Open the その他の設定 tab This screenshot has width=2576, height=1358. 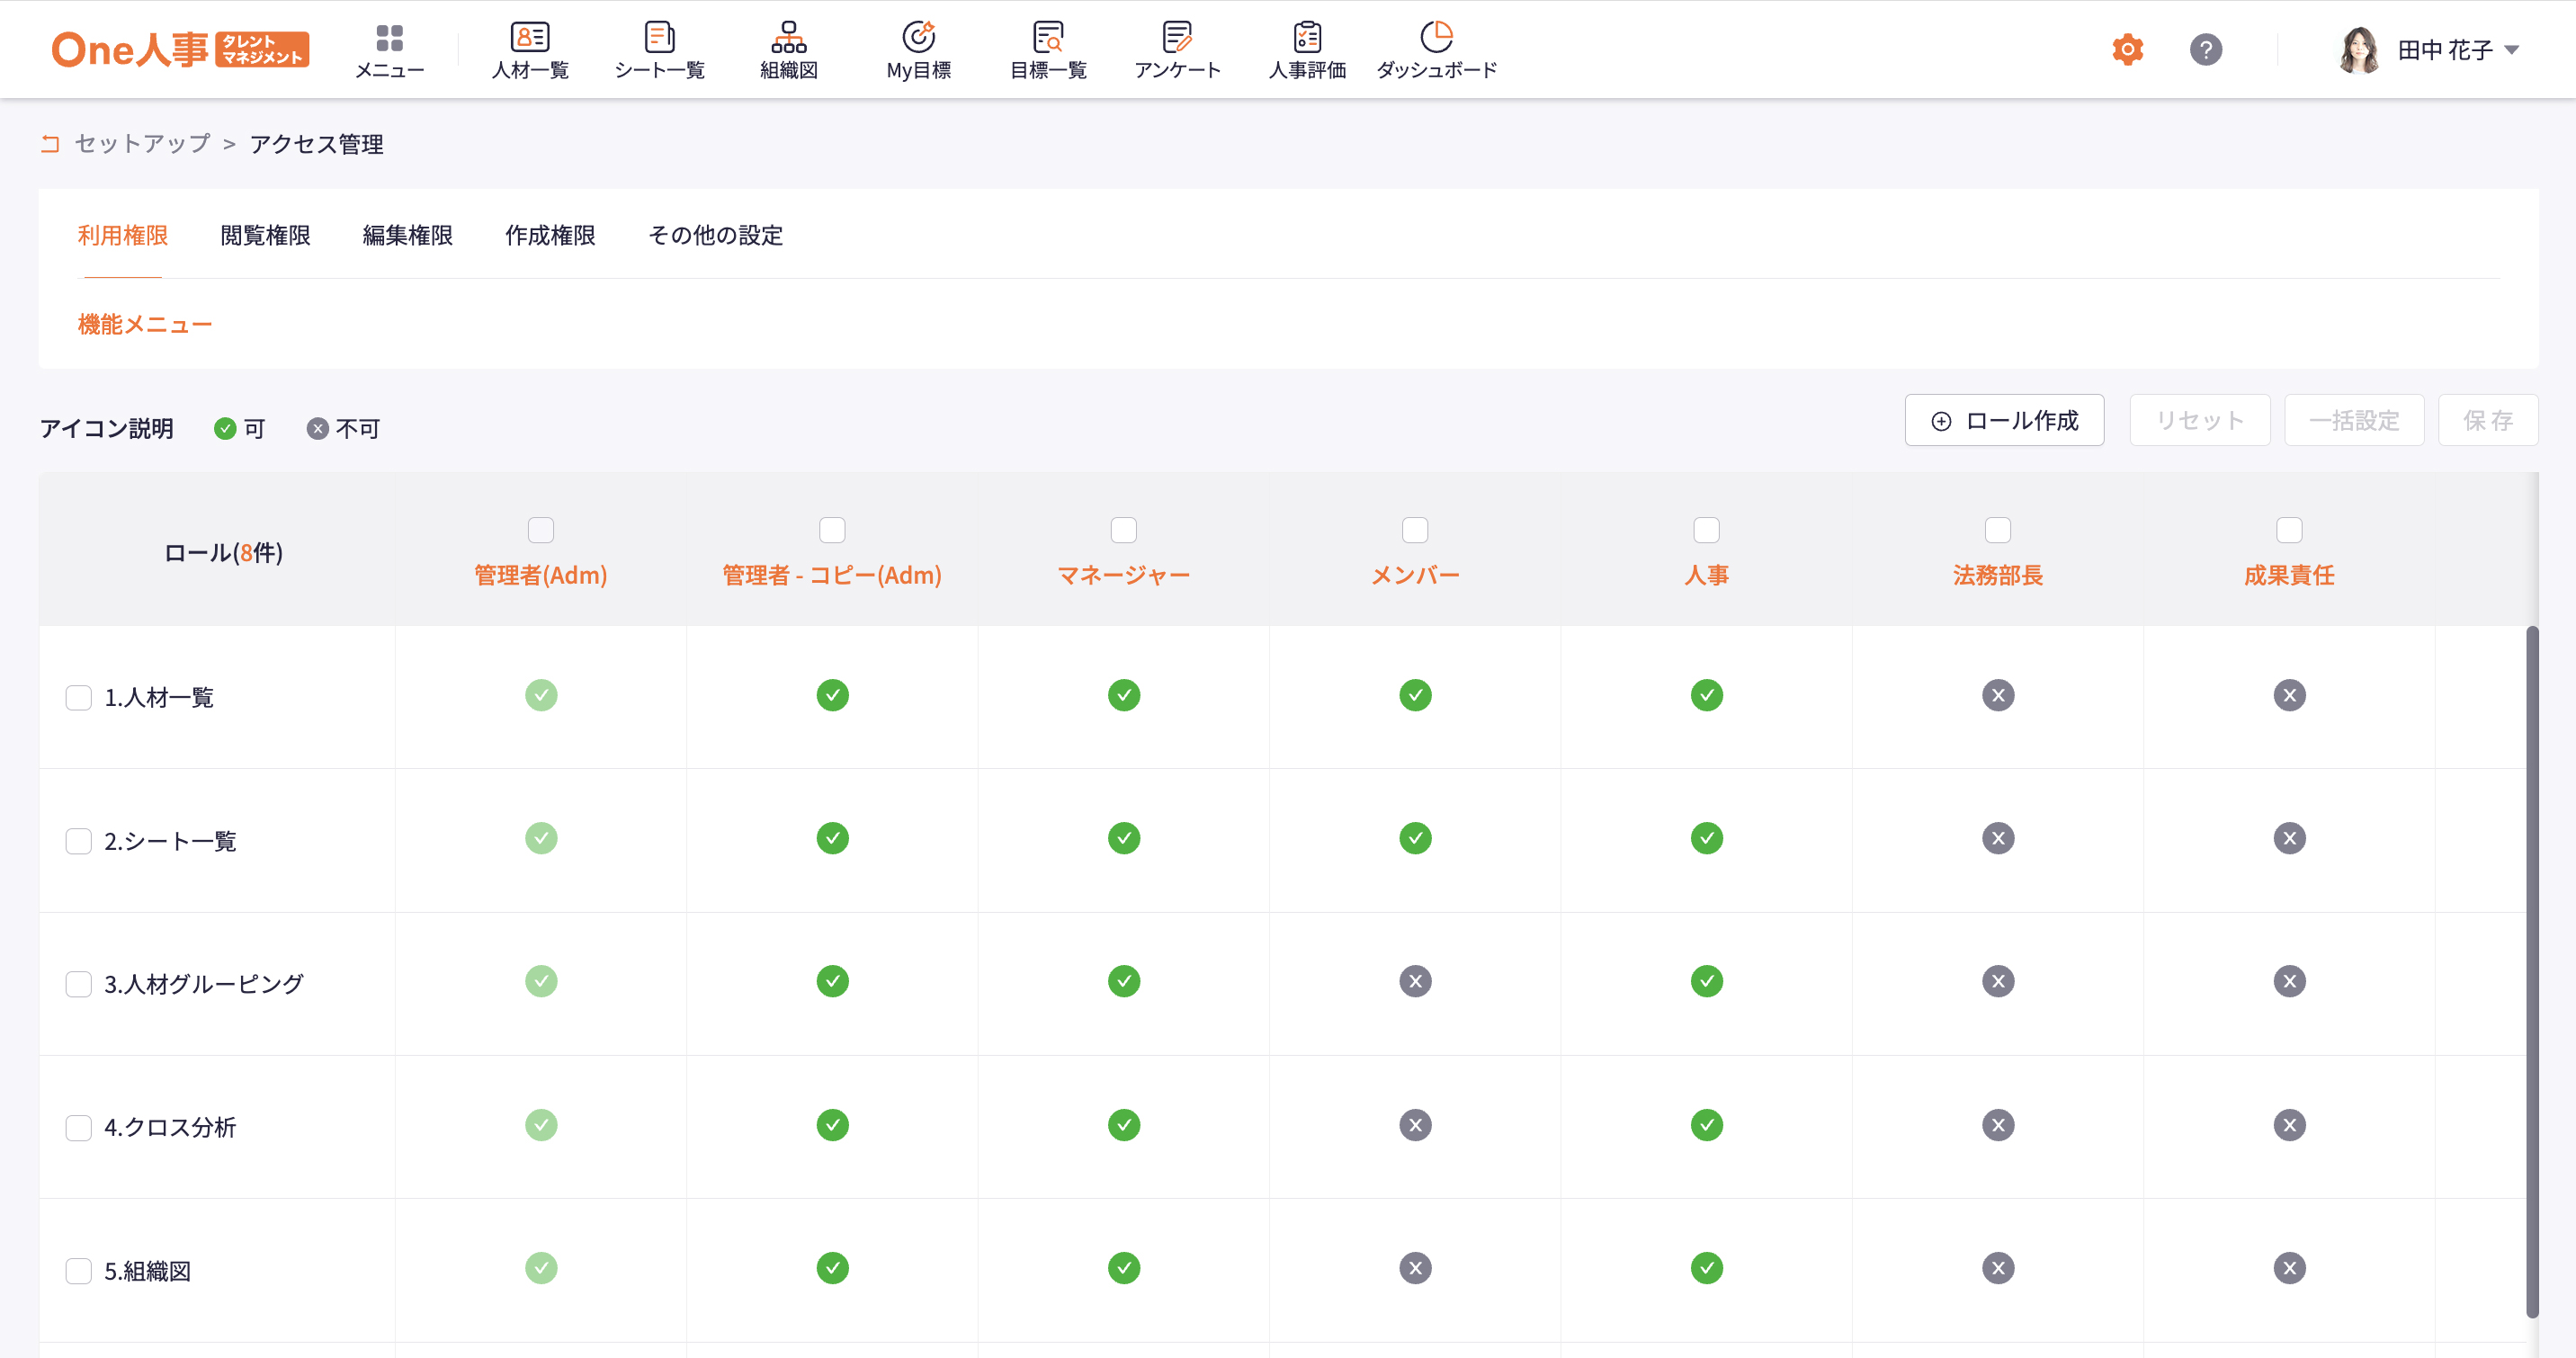point(715,235)
